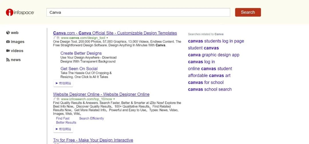Open Search Efficiently sitelink
Viewport: 309px width, 144px height.
92,118
